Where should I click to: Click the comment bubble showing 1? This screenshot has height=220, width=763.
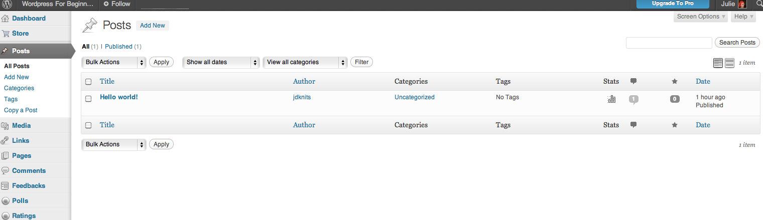pos(633,99)
